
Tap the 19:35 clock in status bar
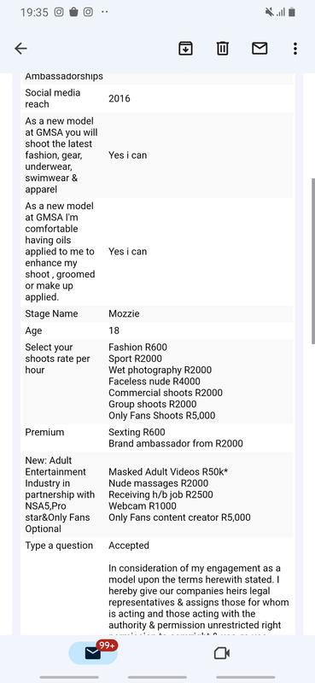pyautogui.click(x=34, y=12)
